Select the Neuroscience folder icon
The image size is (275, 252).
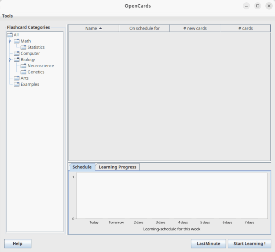23,66
